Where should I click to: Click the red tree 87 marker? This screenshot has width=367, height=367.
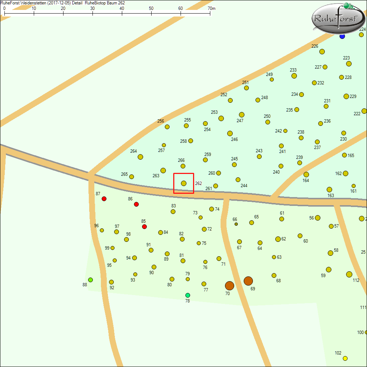(x=104, y=199)
